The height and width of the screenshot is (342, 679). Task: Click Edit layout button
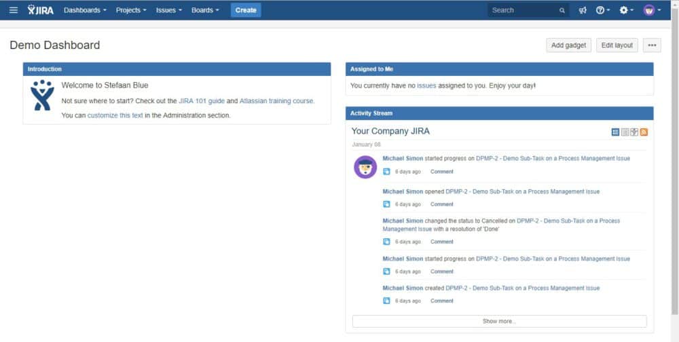617,45
